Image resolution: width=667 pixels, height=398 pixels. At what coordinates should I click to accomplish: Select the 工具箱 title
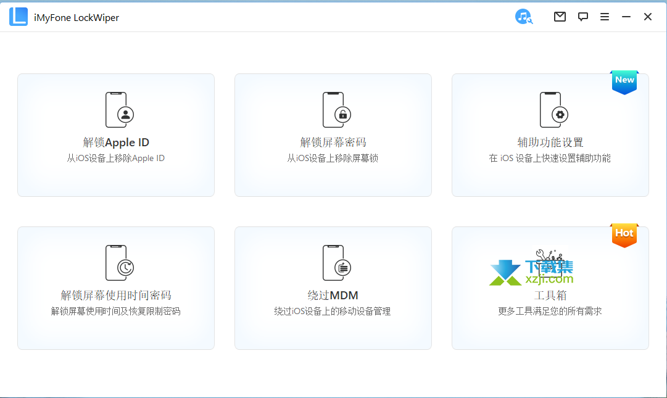tap(550, 295)
